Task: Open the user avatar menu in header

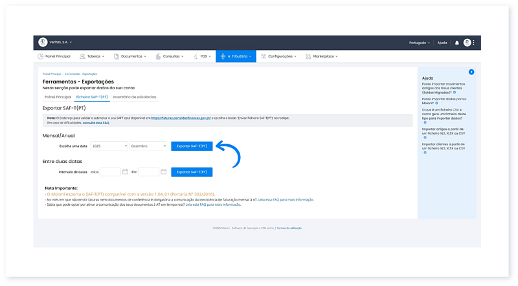Action: [467, 43]
